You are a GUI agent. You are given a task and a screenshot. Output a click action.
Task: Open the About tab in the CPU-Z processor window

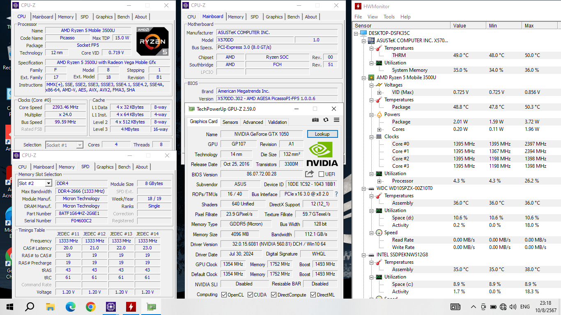pos(141,17)
